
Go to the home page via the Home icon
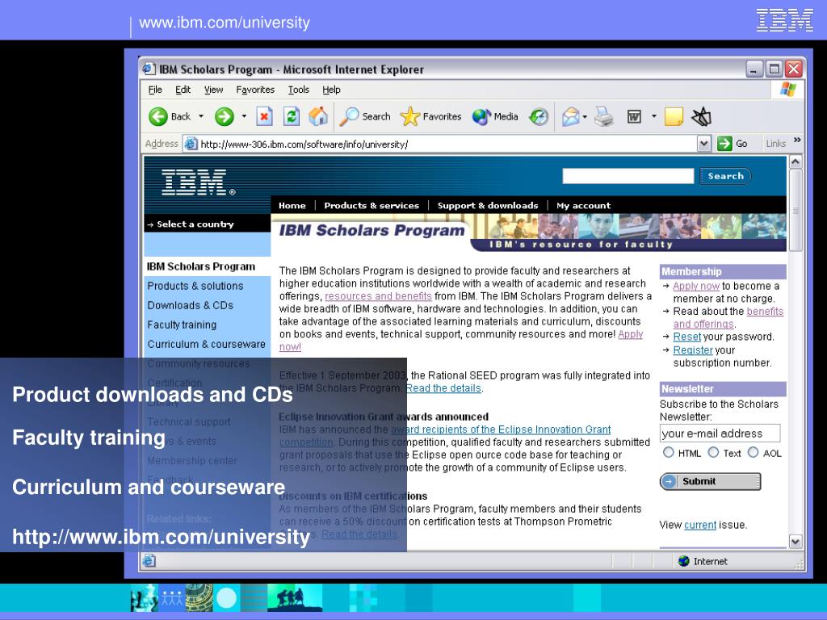(x=318, y=116)
